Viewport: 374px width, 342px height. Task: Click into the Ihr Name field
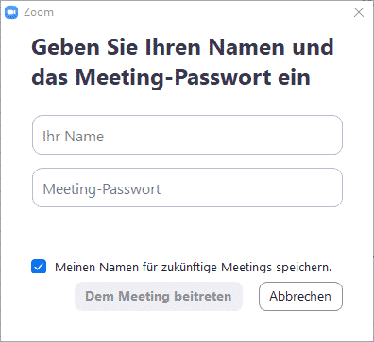tap(187, 135)
